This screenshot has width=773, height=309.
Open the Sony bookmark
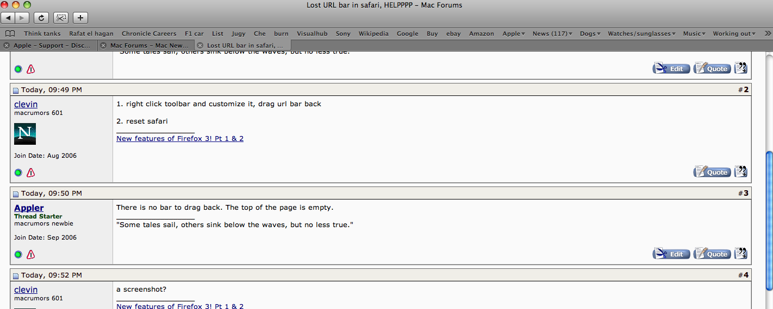coord(343,34)
